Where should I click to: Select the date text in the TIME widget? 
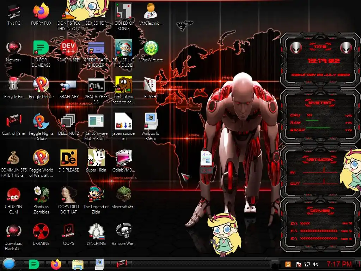point(320,75)
